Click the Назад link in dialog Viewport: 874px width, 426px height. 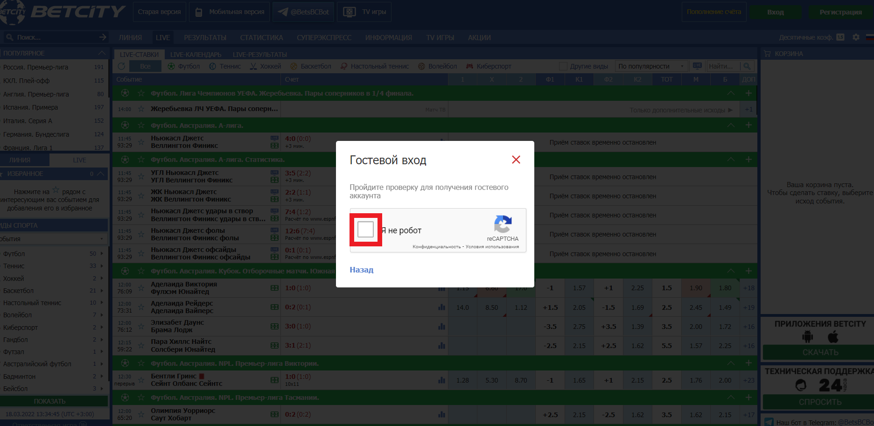(362, 270)
